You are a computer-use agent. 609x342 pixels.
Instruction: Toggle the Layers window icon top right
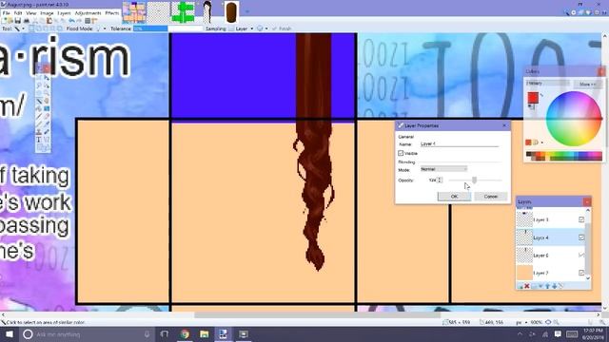click(580, 12)
